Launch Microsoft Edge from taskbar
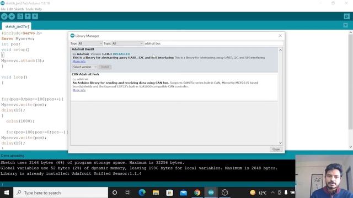 tap(142, 193)
